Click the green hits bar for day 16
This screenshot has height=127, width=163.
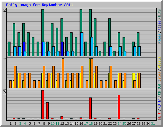click(81, 21)
